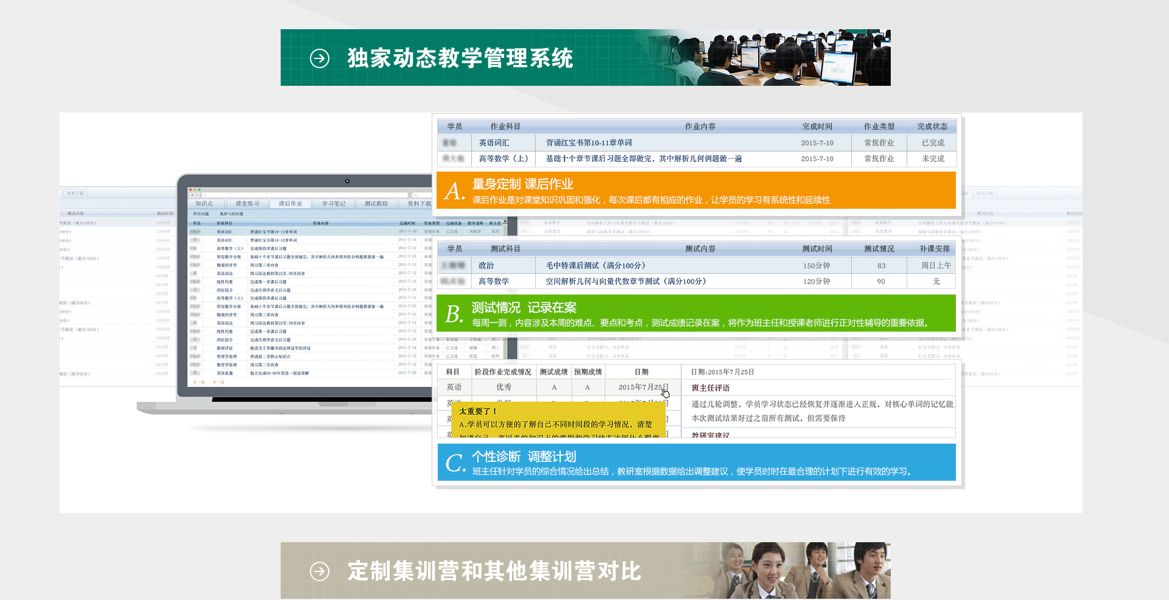Click the 教研室建议 heading

(x=711, y=435)
